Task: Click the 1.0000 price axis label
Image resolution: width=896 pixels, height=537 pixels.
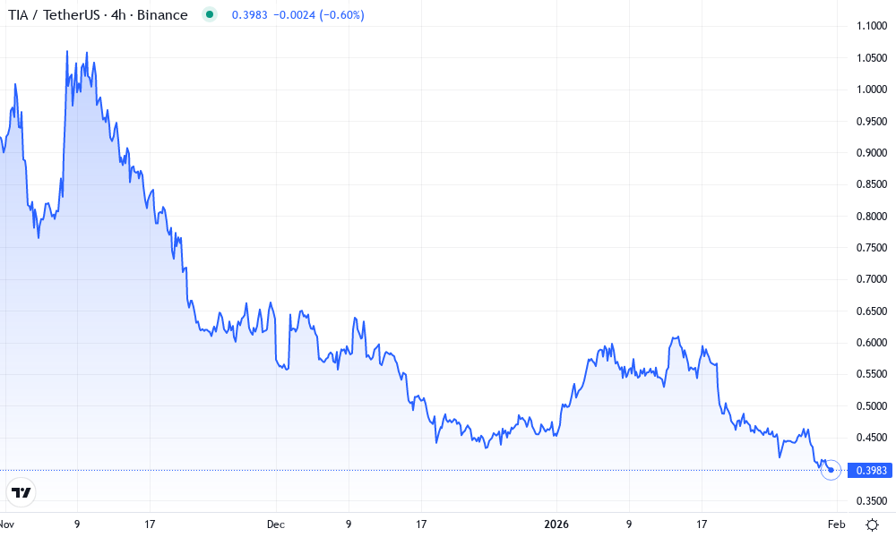Action: [x=872, y=89]
